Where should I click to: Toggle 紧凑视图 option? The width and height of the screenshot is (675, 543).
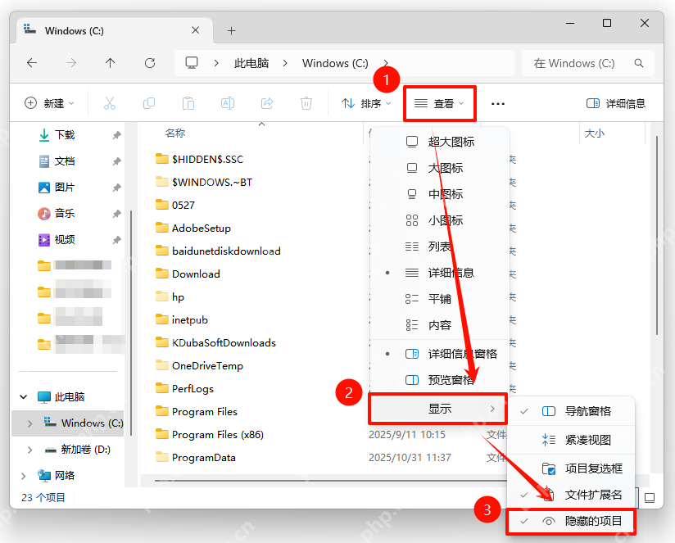[x=571, y=440]
